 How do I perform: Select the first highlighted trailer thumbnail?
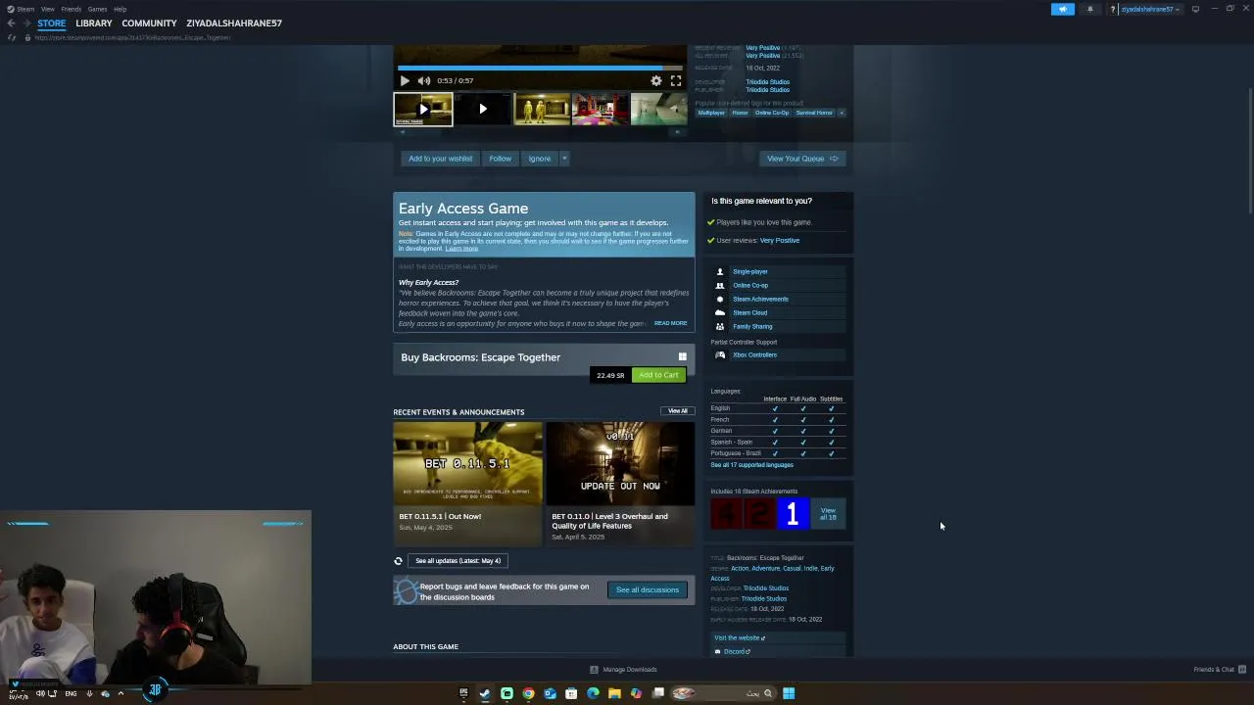[x=423, y=110]
